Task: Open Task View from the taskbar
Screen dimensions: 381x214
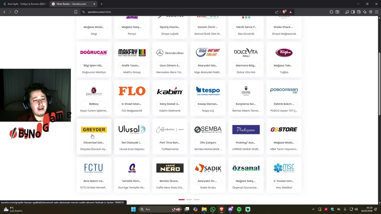Action: click(x=187, y=209)
